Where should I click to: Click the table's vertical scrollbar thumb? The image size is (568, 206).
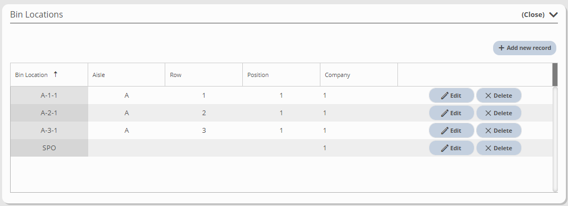pos(555,74)
